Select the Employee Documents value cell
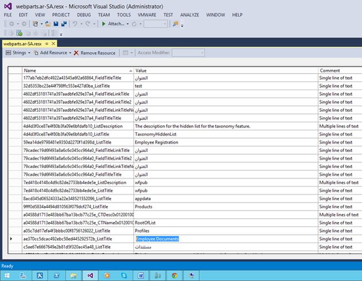 pos(157,239)
